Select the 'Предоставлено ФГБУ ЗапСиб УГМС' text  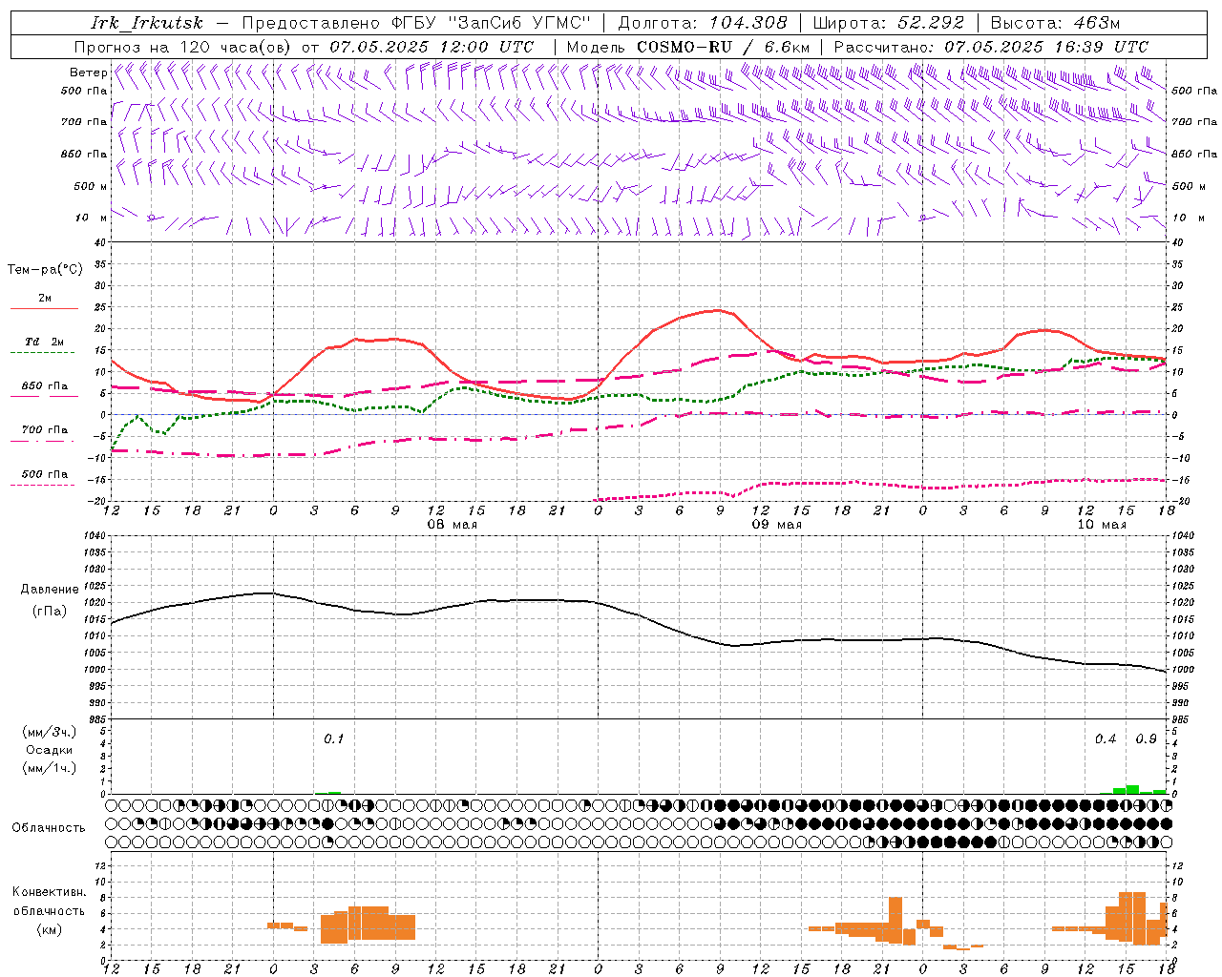[x=417, y=23]
